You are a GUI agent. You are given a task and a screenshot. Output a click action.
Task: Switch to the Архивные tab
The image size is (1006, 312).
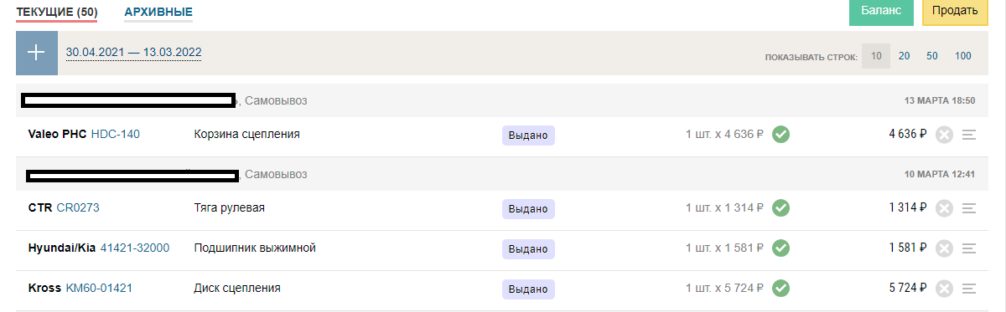(x=158, y=12)
